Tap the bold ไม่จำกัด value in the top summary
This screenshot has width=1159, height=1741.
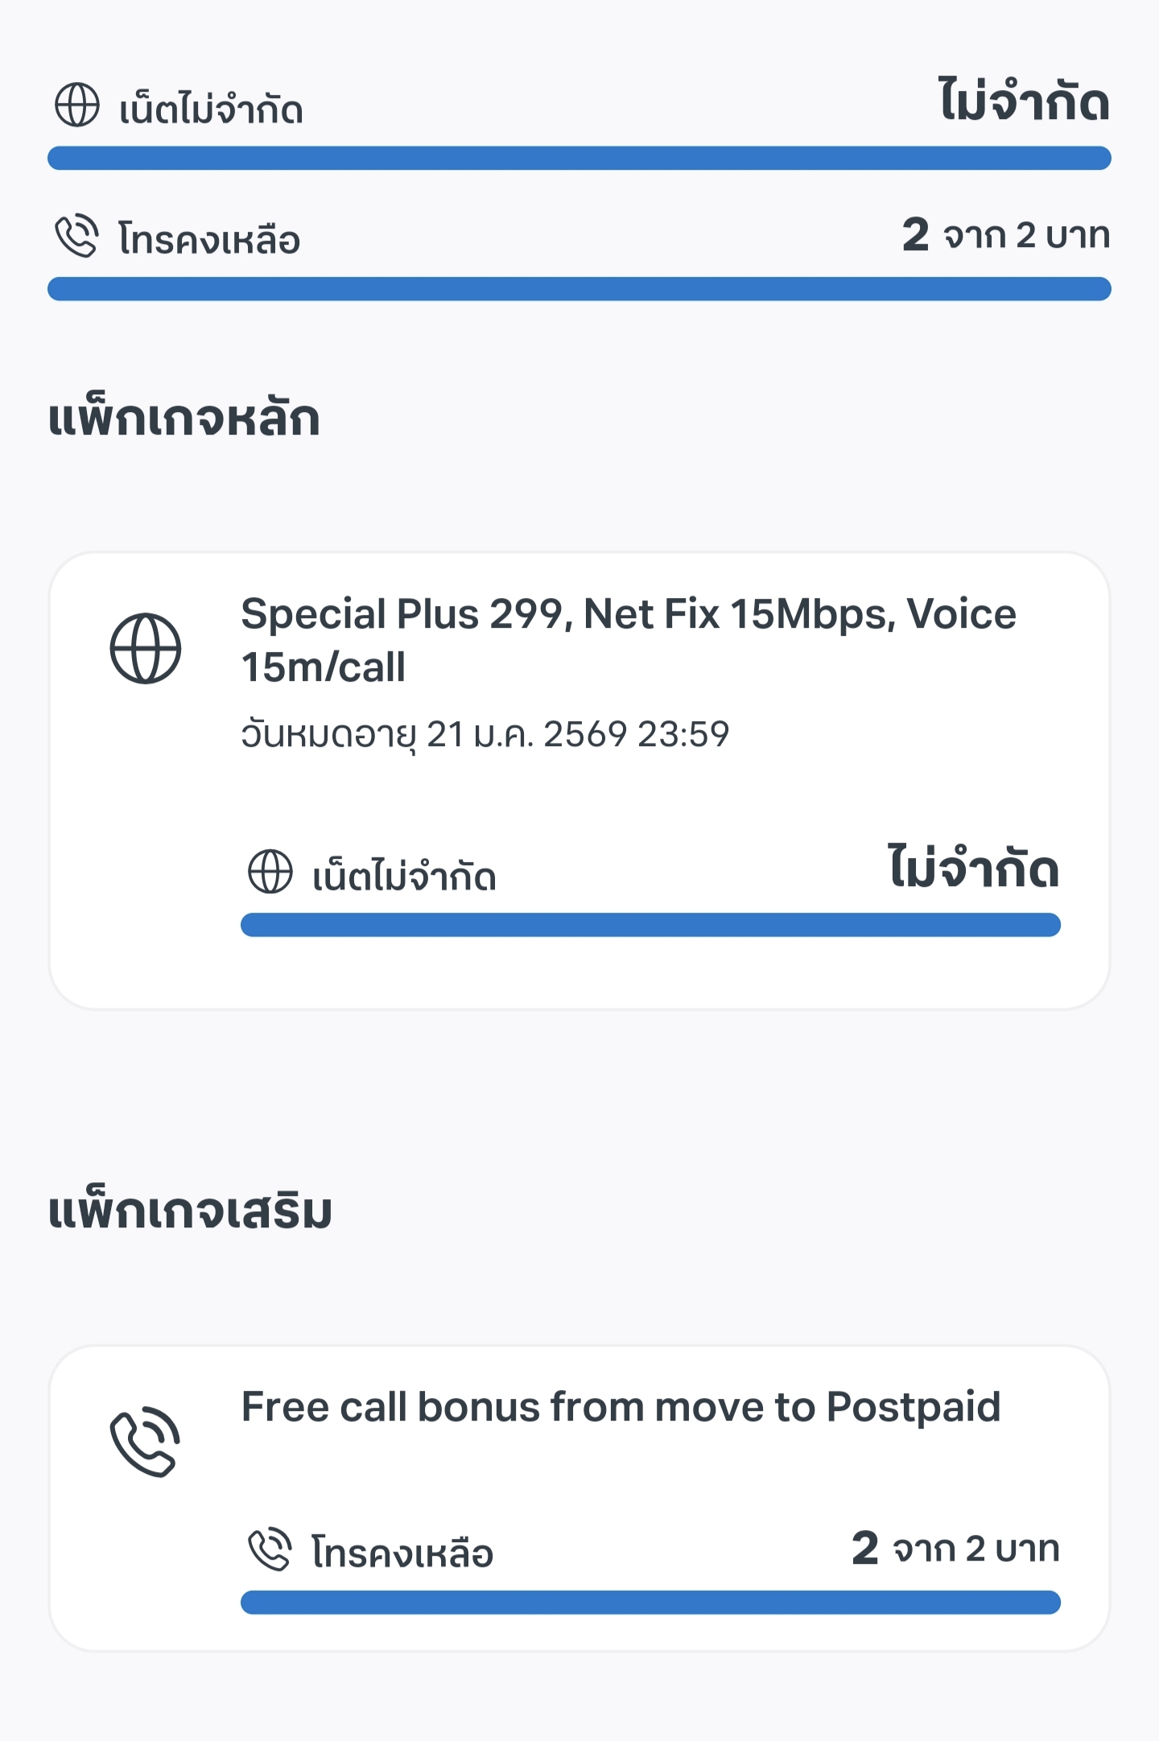point(1025,102)
